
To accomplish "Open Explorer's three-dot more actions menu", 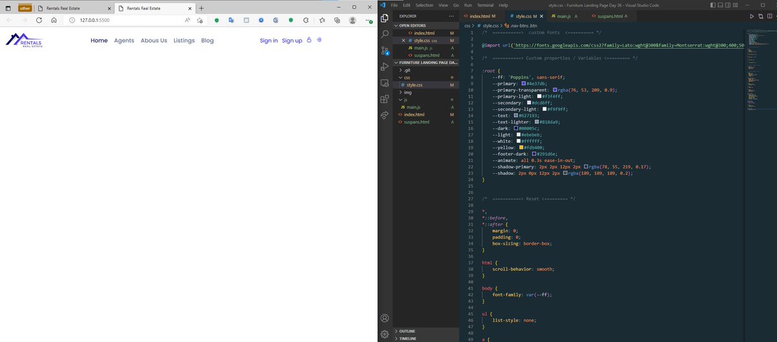I will 452,16.
